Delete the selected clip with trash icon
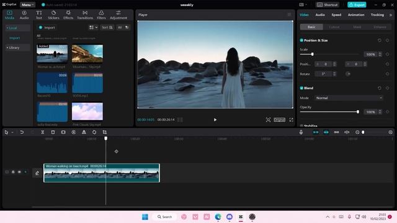 coord(53,132)
